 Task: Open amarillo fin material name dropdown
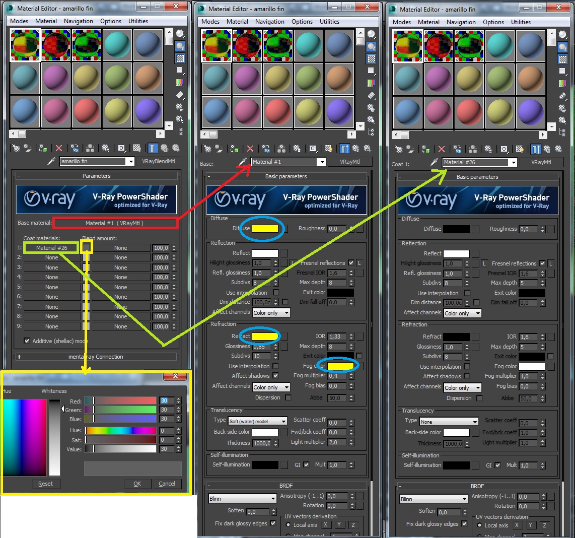point(130,161)
